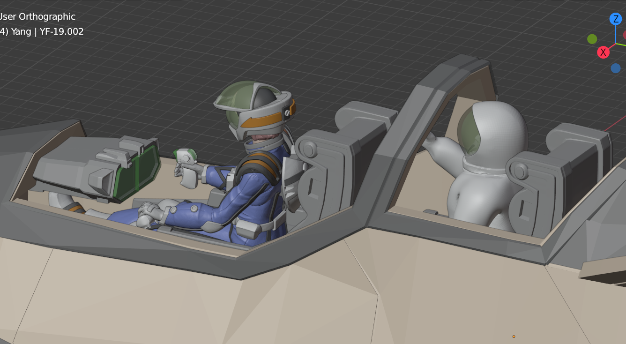Select the grey unpainted rear passenger figure
The height and width of the screenshot is (344, 626).
coord(485,164)
